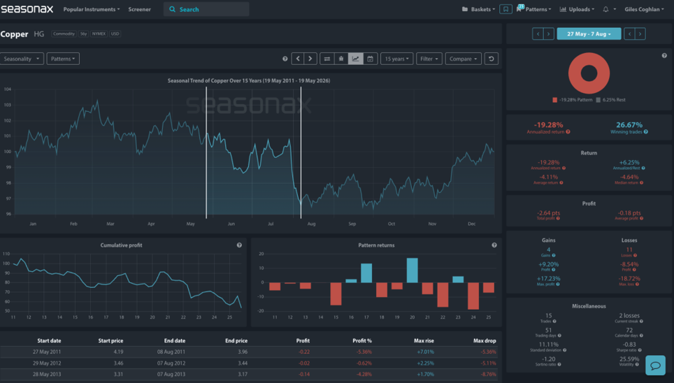Open help icon next to Sortino ratio
This screenshot has width=674, height=383.
click(x=559, y=365)
